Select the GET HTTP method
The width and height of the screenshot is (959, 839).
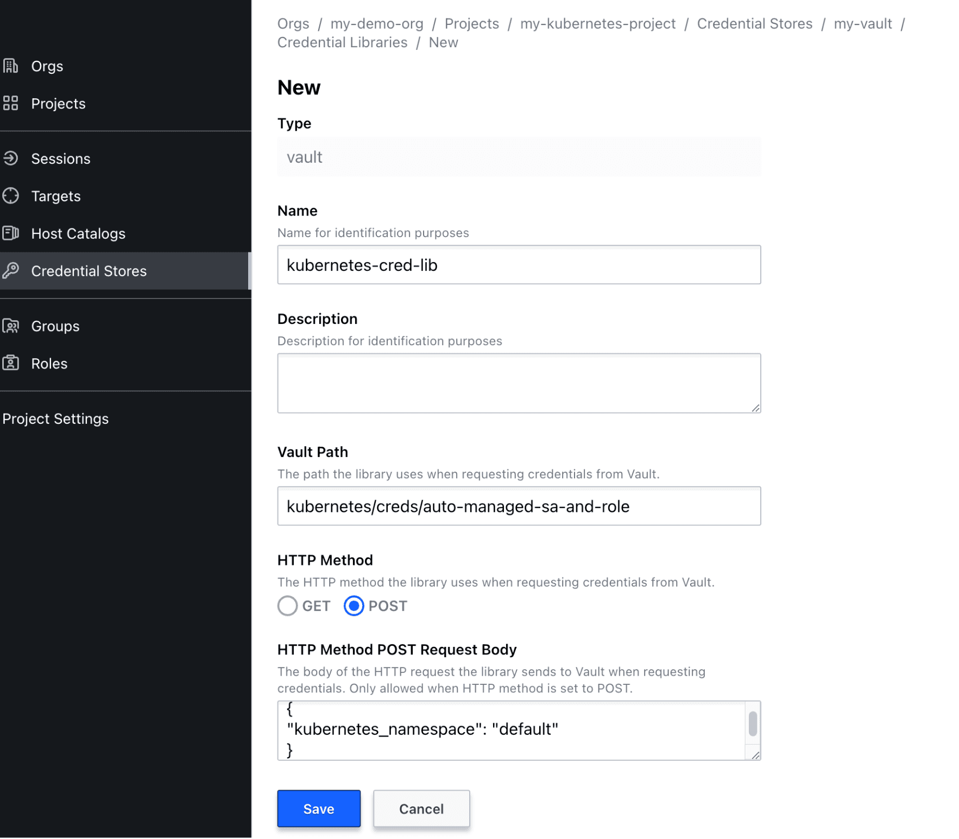pos(287,606)
